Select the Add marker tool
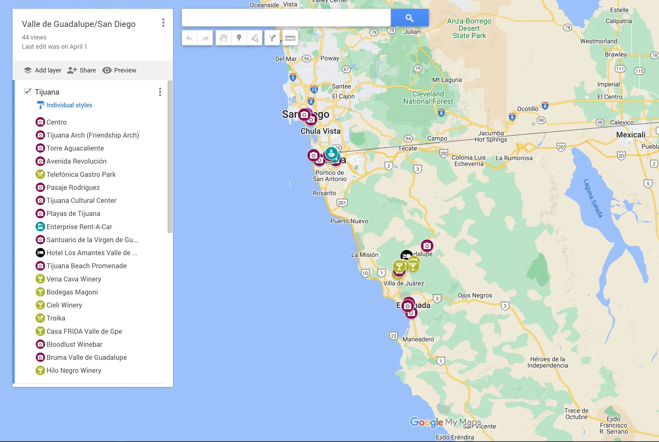This screenshot has height=442, width=659. coord(239,38)
